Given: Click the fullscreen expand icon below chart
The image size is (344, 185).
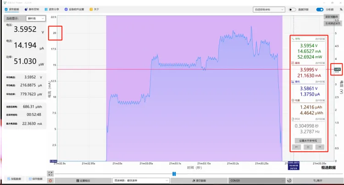Looking at the screenshot, I should pyautogui.click(x=50, y=174).
